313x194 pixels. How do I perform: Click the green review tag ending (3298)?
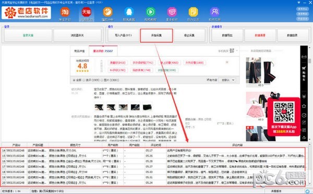click(167, 70)
